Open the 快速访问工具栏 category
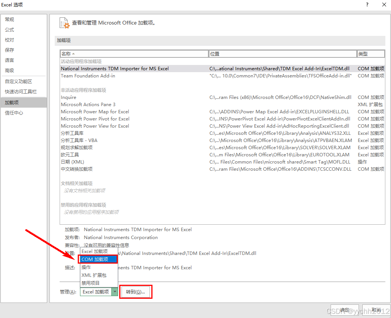Viewport: 391px width, 318px height. (x=24, y=92)
